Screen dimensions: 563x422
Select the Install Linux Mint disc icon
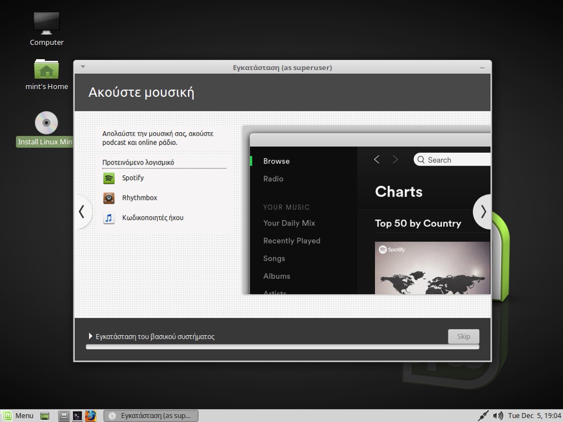46,123
